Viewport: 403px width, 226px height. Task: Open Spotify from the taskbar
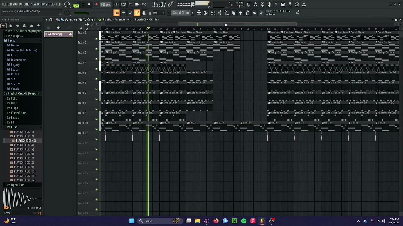pos(244,221)
